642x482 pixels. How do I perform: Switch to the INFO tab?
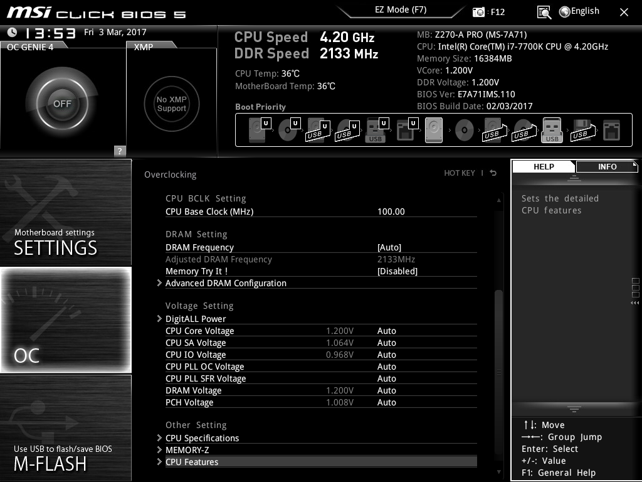[x=607, y=166]
